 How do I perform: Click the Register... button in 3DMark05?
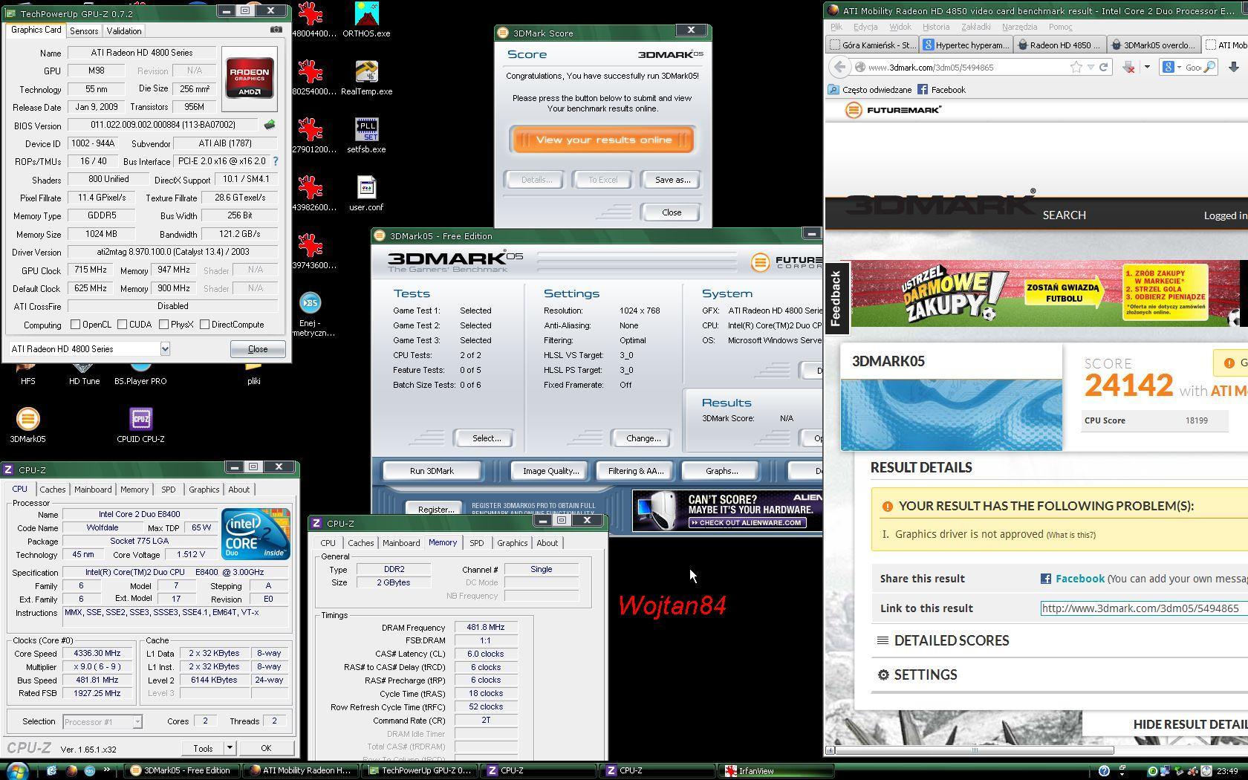click(x=436, y=509)
